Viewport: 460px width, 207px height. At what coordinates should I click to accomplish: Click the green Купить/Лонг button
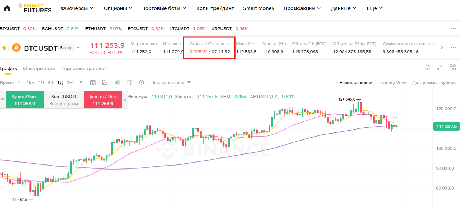pos(25,100)
